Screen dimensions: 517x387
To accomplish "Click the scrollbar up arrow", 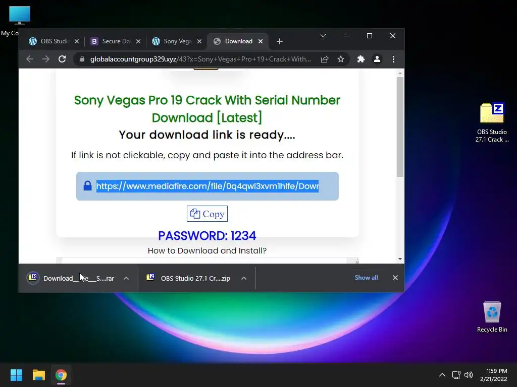I will [400, 73].
